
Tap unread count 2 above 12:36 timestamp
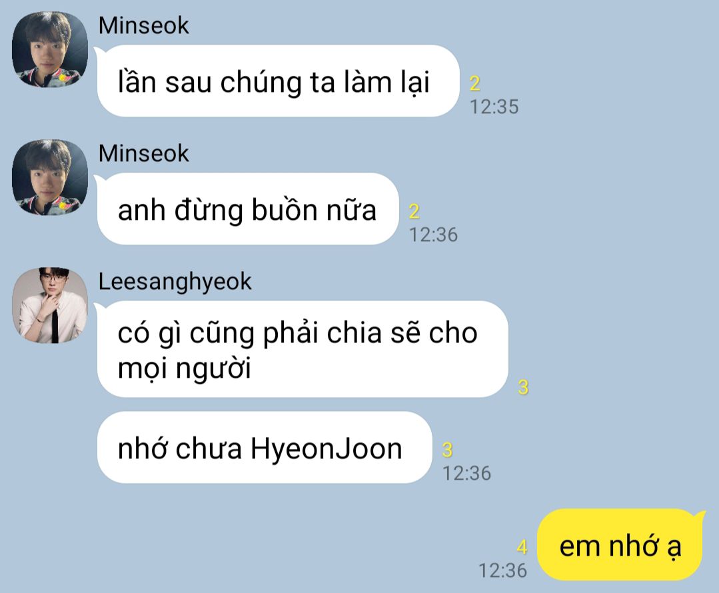(414, 211)
